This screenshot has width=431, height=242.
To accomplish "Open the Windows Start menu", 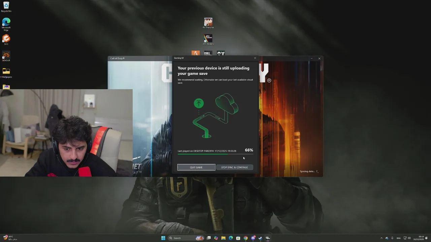I will tap(163, 238).
